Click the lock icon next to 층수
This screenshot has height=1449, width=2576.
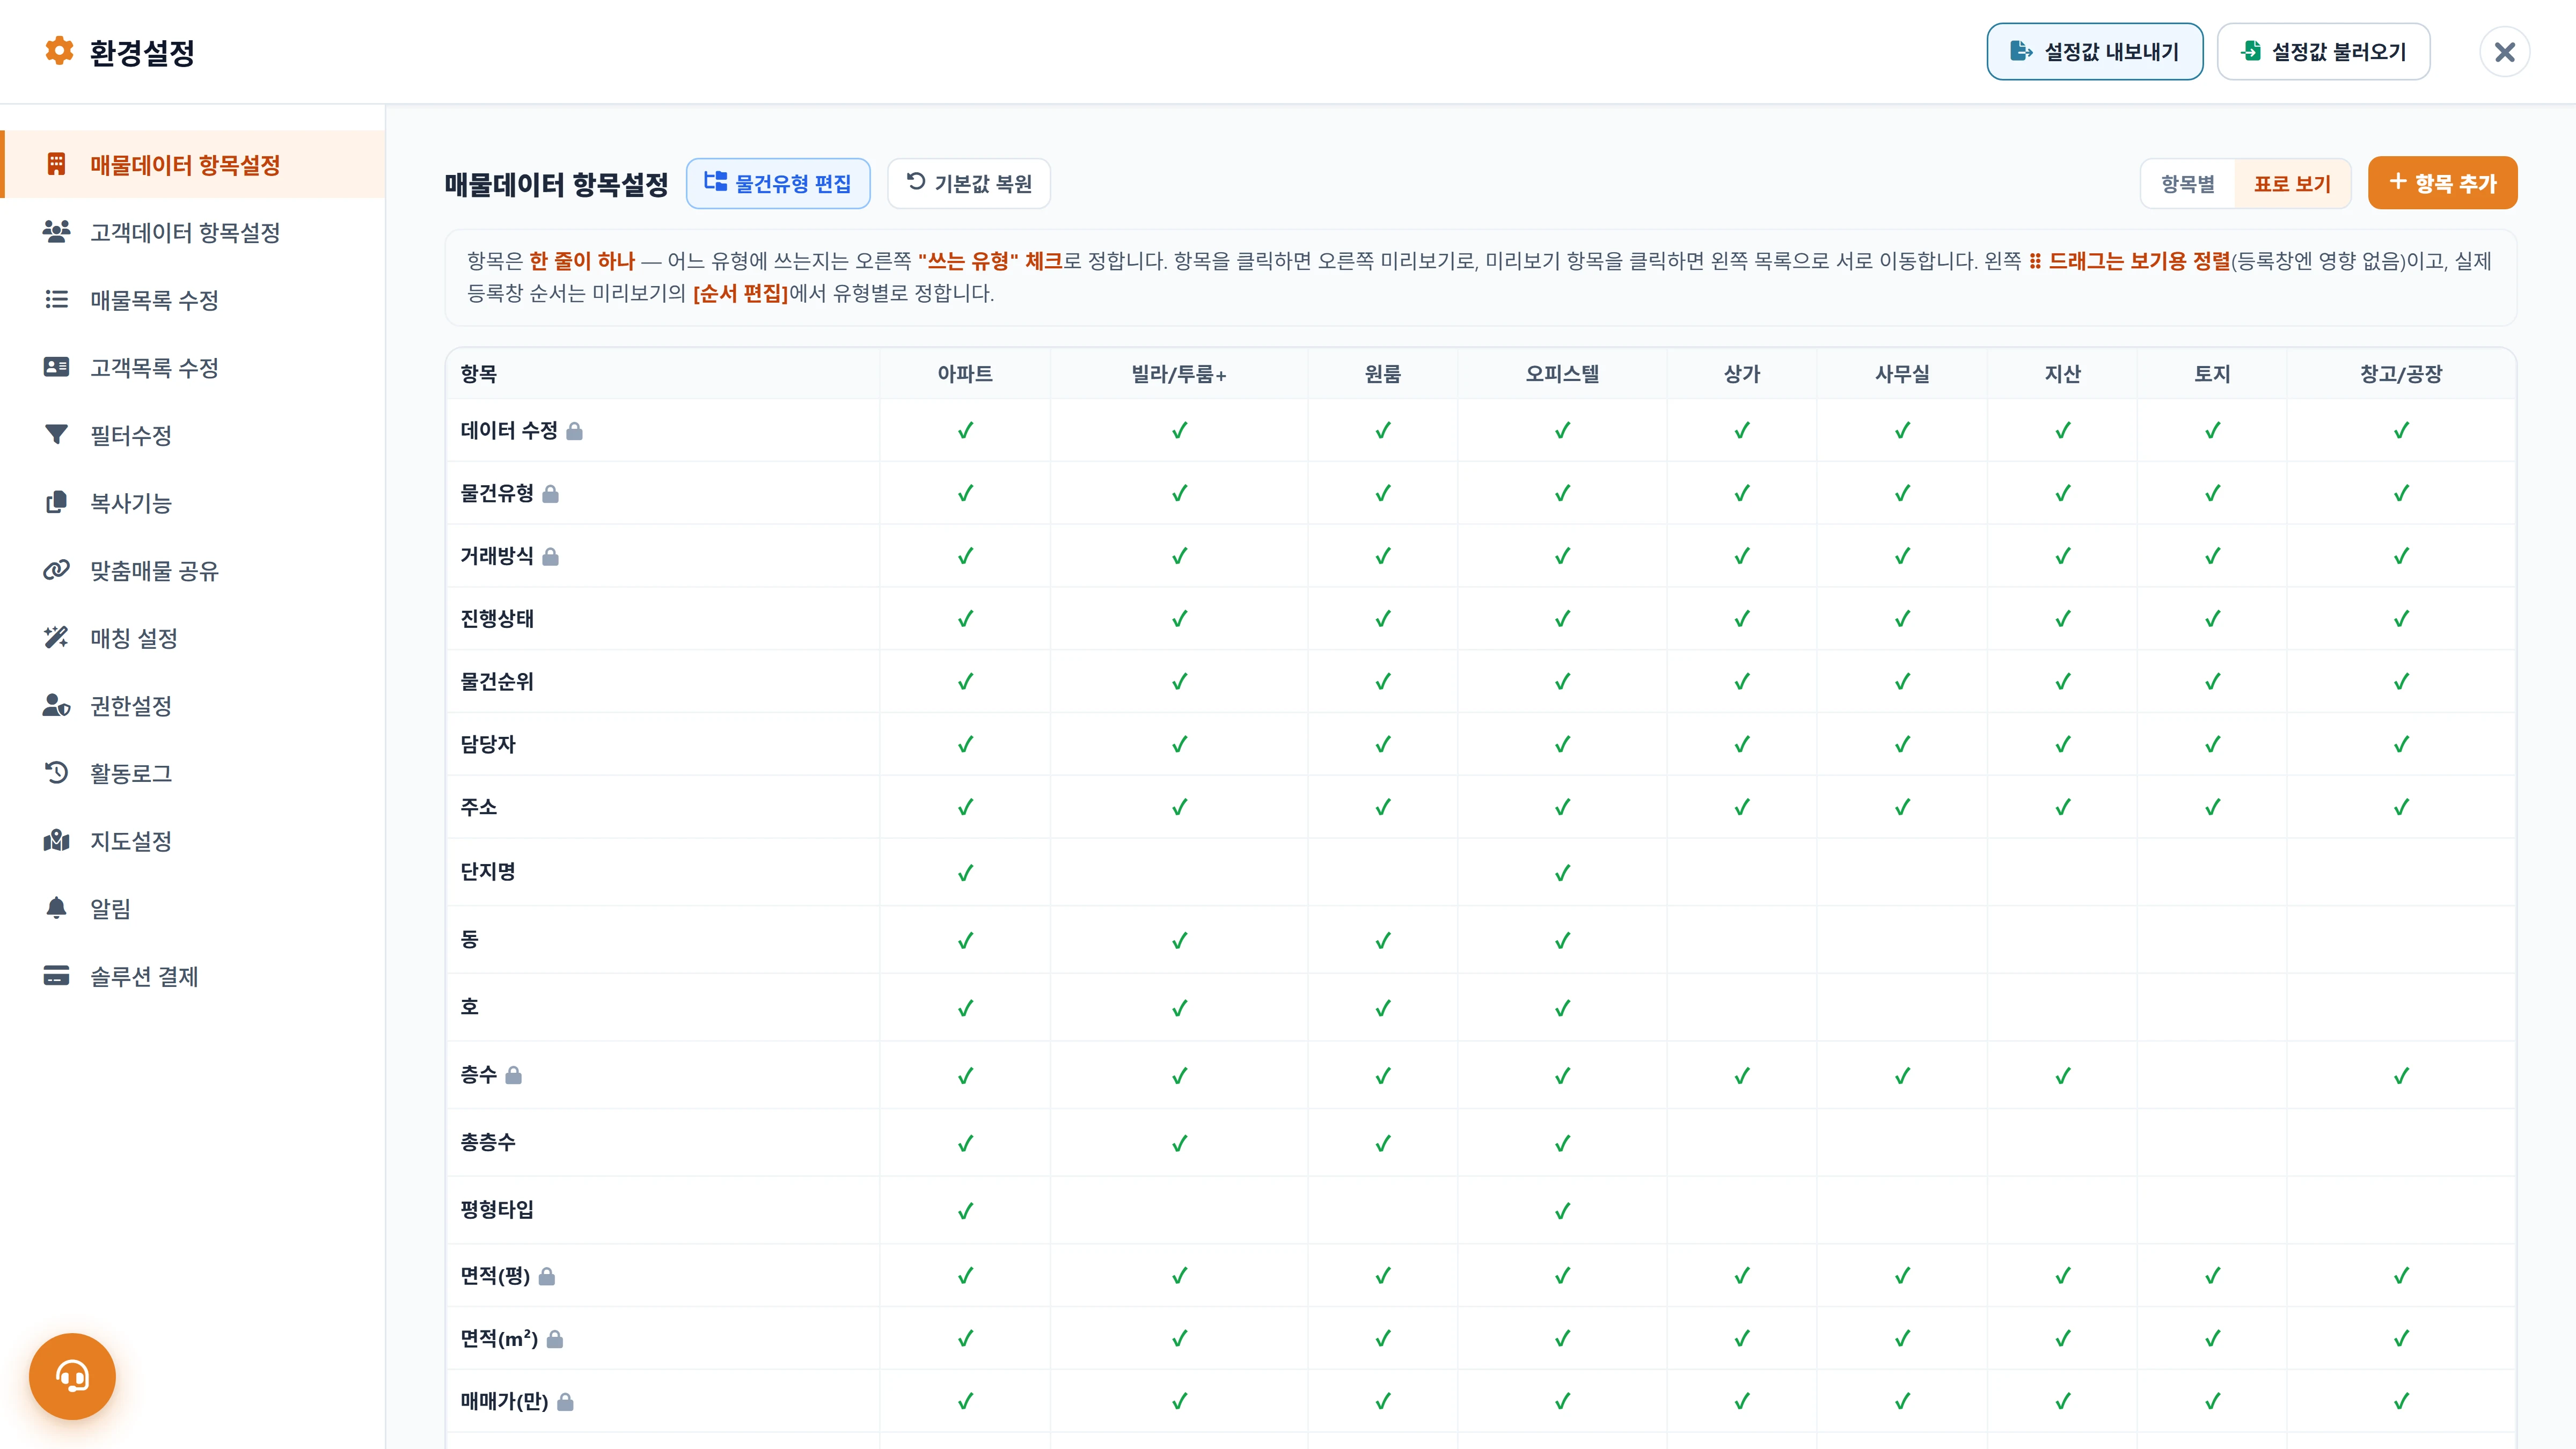pyautogui.click(x=513, y=1075)
